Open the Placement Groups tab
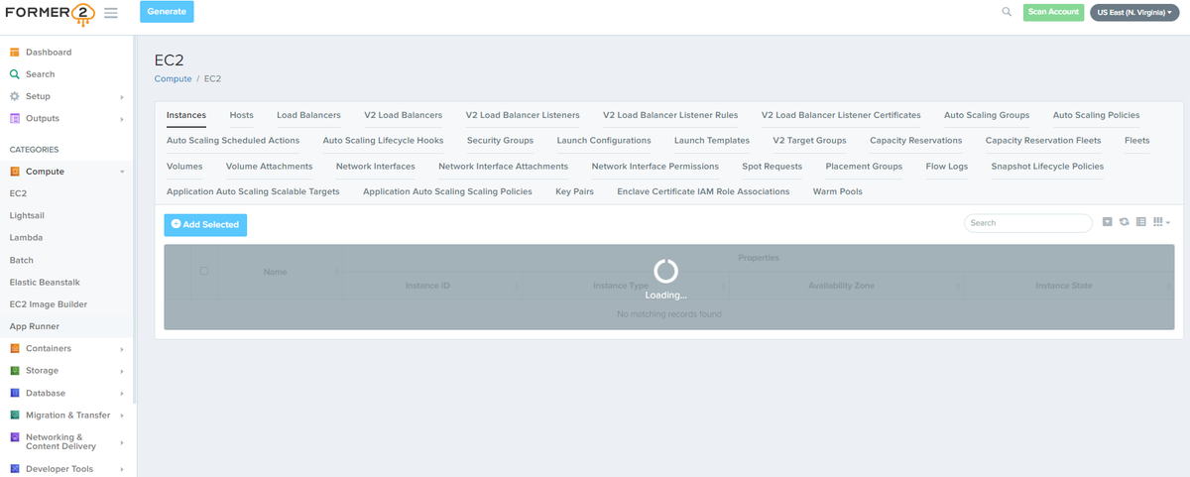Viewport: 1190px width, 477px height. (864, 167)
